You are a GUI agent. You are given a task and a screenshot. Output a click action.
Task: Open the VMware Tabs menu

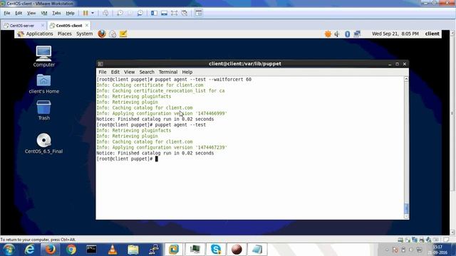pos(56,13)
